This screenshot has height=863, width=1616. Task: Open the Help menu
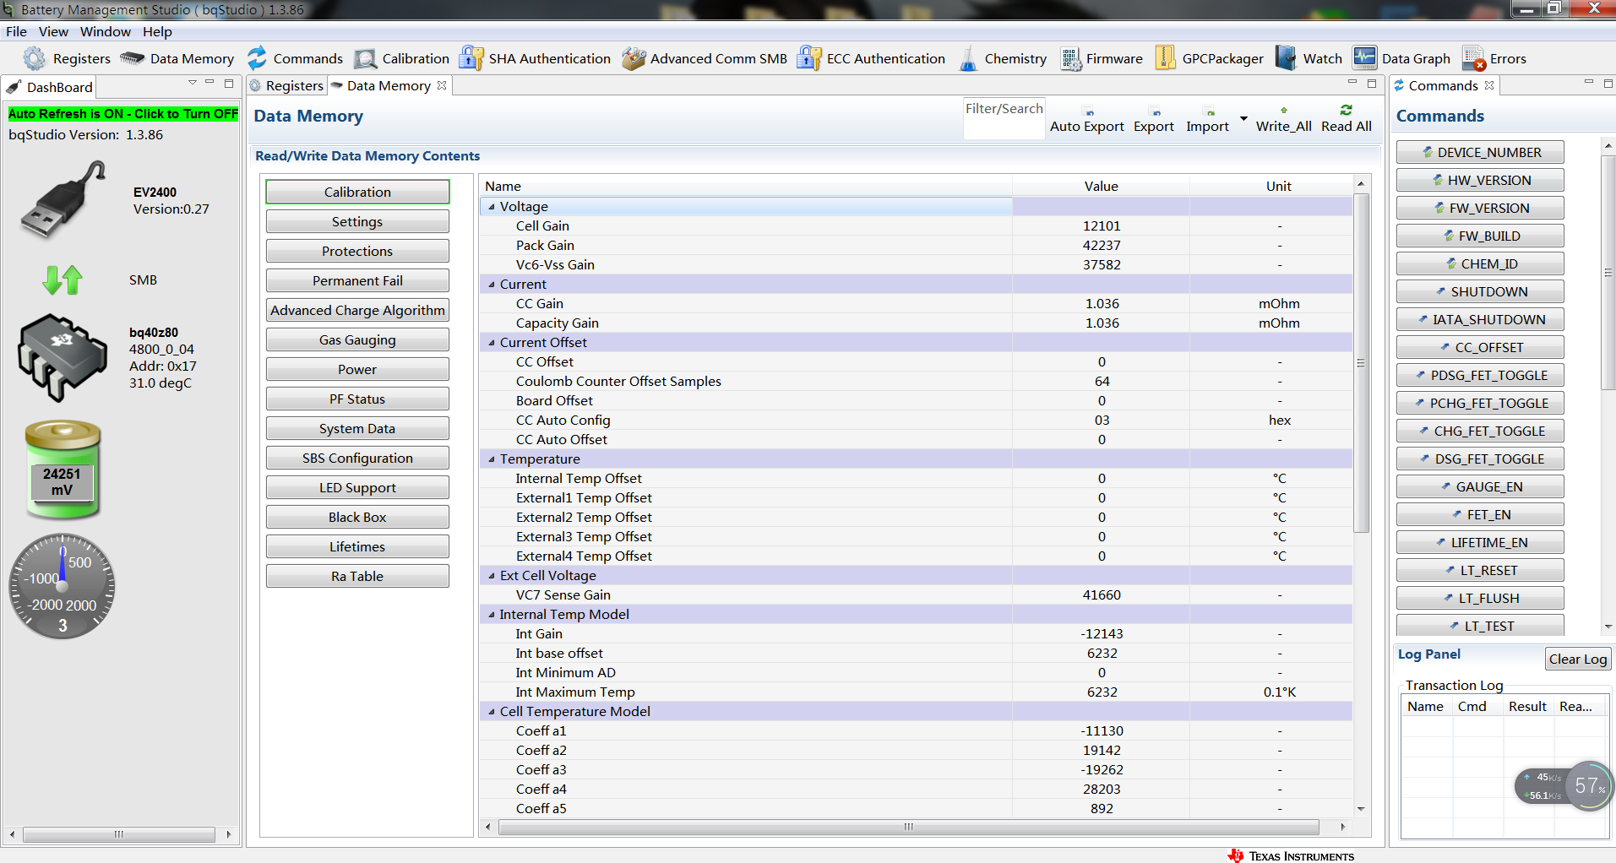pyautogui.click(x=157, y=31)
